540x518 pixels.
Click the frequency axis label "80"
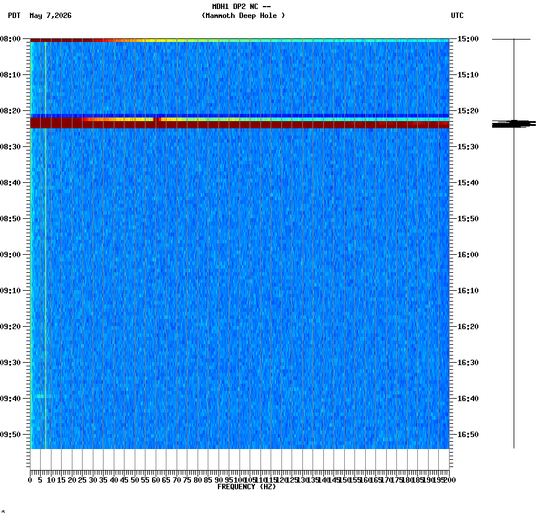coord(198,480)
